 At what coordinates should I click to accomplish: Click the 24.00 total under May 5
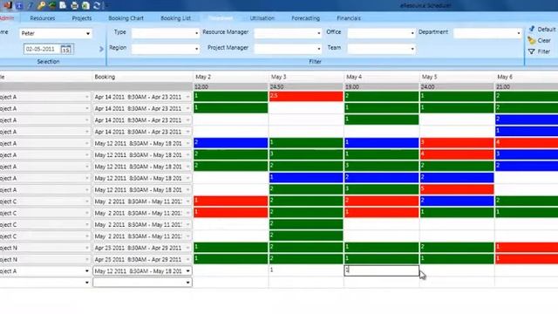pyautogui.click(x=457, y=87)
